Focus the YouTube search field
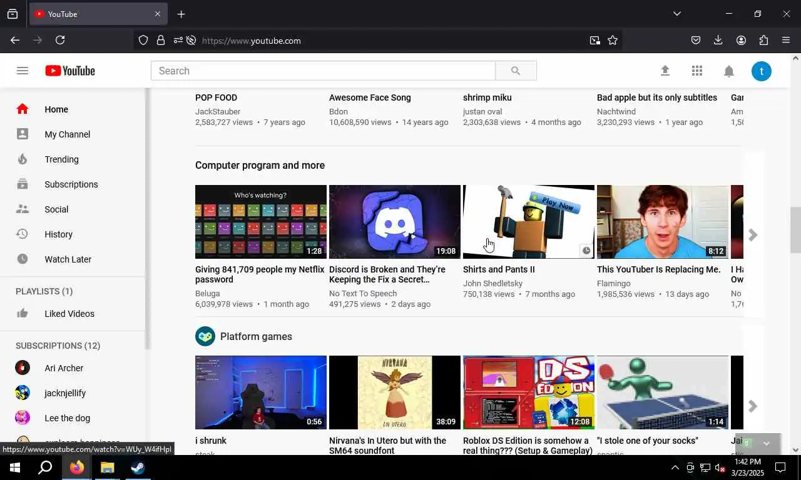The image size is (801, 480). tap(323, 71)
